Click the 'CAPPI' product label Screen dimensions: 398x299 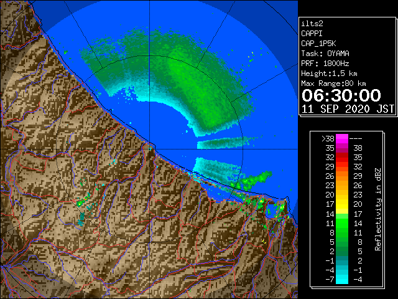pyautogui.click(x=312, y=34)
